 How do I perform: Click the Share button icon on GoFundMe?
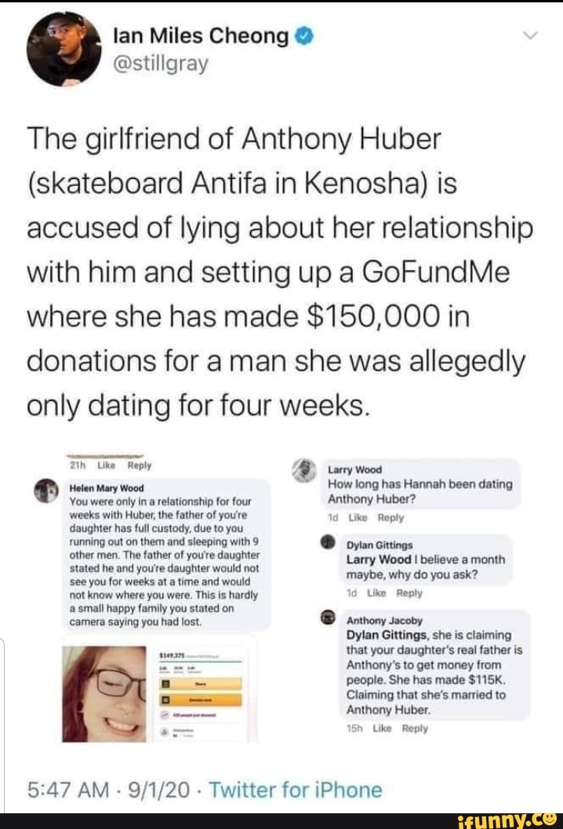[x=165, y=684]
